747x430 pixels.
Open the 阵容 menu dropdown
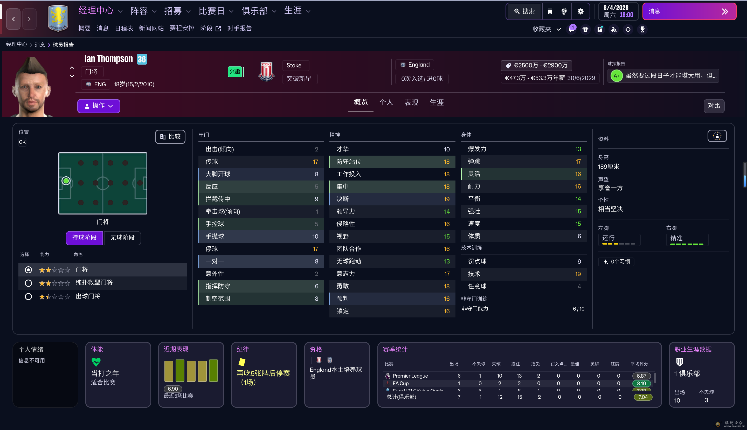click(143, 11)
